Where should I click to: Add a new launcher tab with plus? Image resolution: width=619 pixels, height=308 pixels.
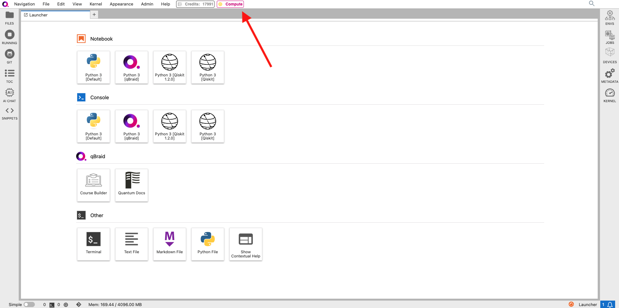coord(94,14)
